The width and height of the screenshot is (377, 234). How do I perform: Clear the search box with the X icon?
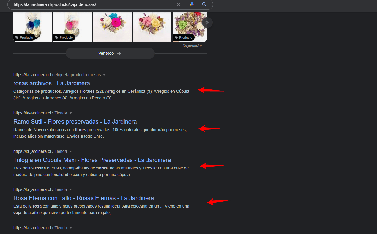coord(179,4)
